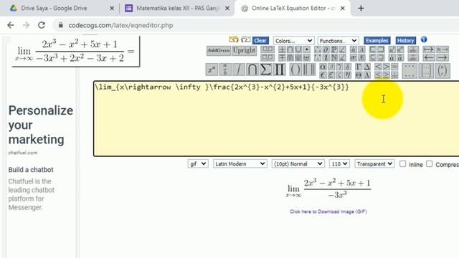Open the Build a chatbot ad heading
Viewport: 459px width, 258px height.
(x=31, y=170)
